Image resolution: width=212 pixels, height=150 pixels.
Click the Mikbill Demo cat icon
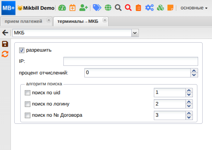point(20,8)
